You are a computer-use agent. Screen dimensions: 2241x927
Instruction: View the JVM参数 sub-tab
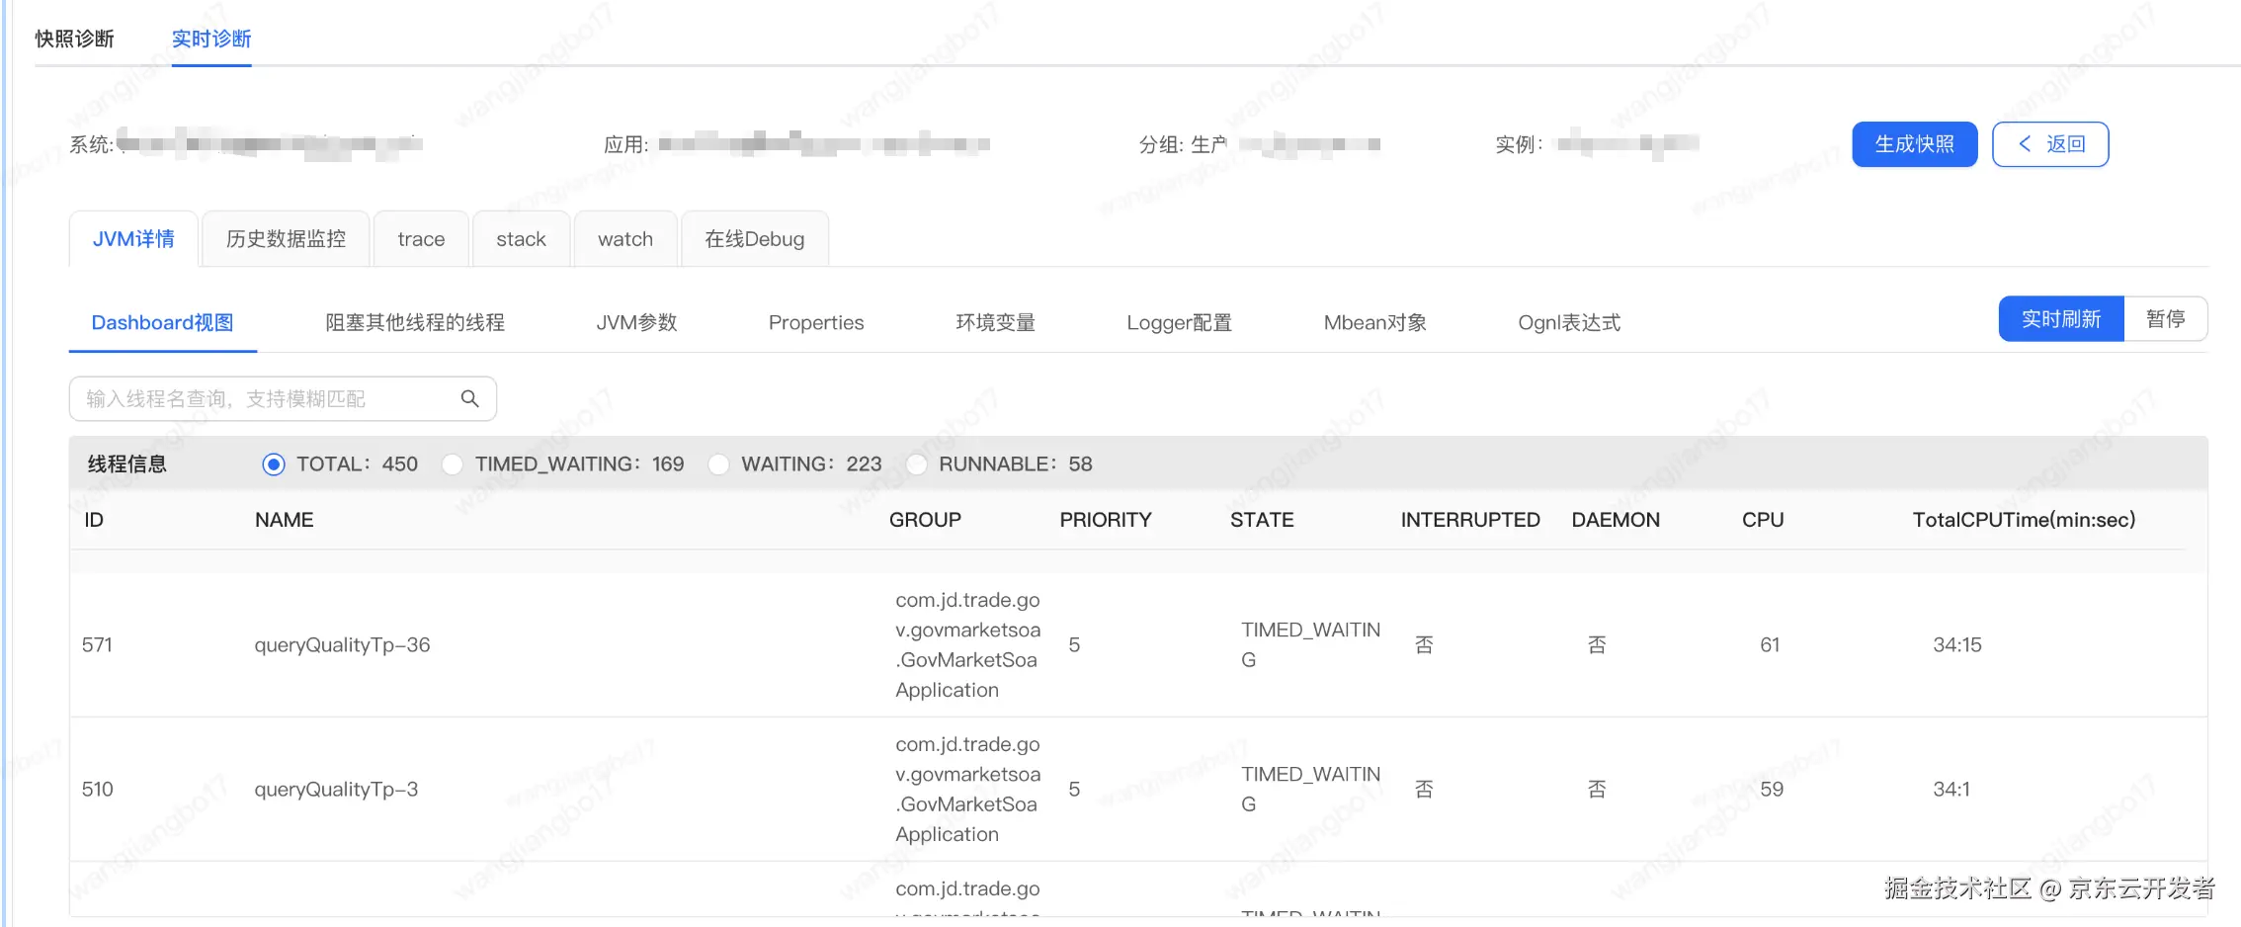point(636,322)
